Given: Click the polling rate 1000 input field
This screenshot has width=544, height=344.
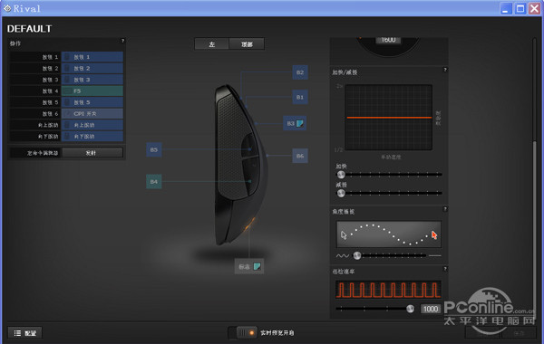Looking at the screenshot, I should [x=431, y=309].
